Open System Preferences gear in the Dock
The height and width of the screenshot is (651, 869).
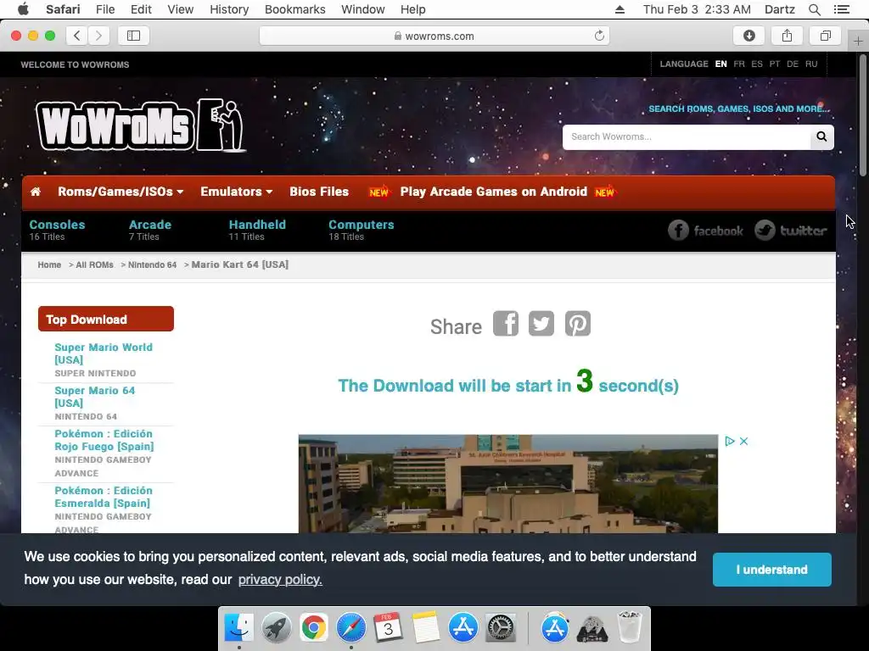[501, 628]
